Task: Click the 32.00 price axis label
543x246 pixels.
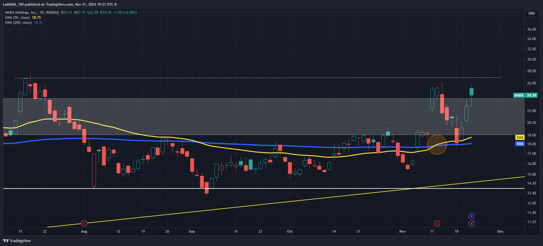Action: pos(531,49)
